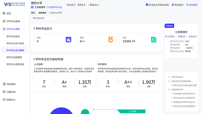Jump to outline item 3、全国对标分析
The height and width of the screenshot is (114, 202).
point(176,89)
